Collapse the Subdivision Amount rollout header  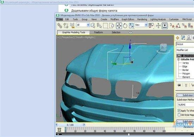coord(185,121)
